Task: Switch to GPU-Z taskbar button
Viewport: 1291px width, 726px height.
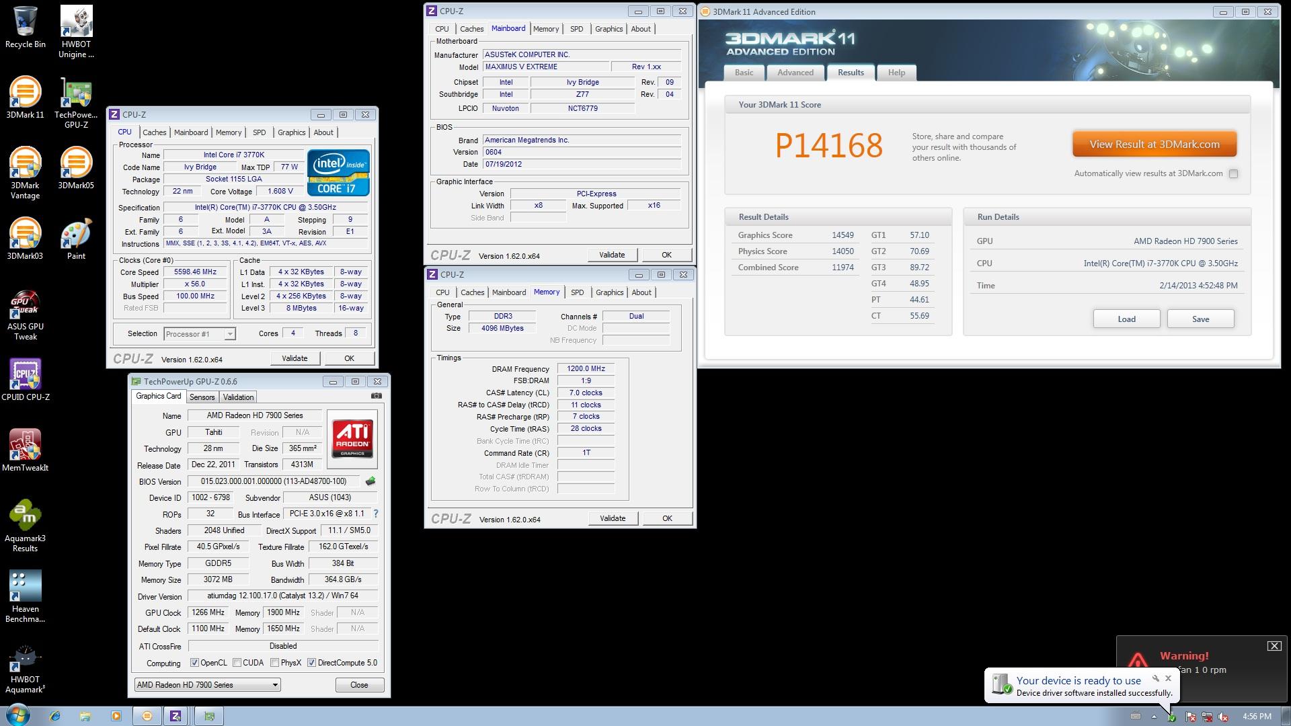Action: pos(209,716)
